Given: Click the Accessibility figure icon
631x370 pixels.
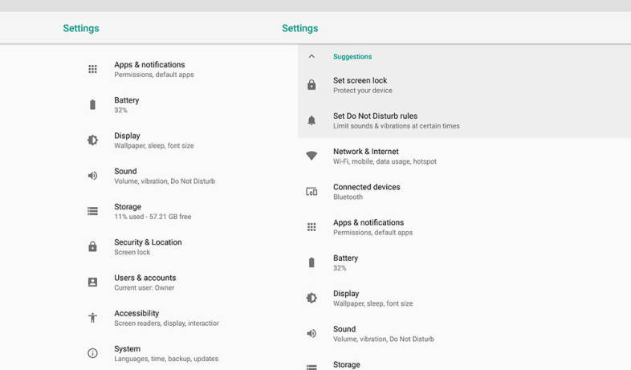Looking at the screenshot, I should (92, 318).
